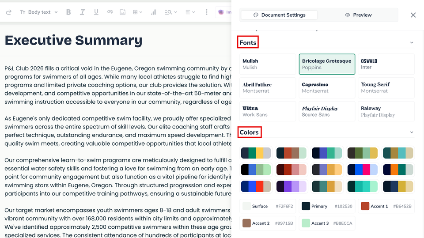Toggle bold formatting
Image resolution: width=424 pixels, height=238 pixels.
pyautogui.click(x=68, y=12)
